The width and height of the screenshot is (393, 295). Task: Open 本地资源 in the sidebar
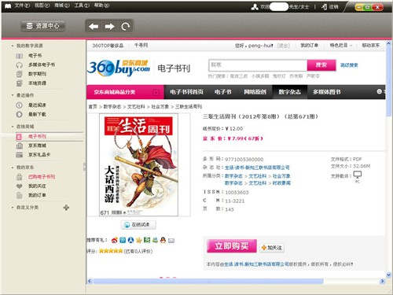point(37,83)
